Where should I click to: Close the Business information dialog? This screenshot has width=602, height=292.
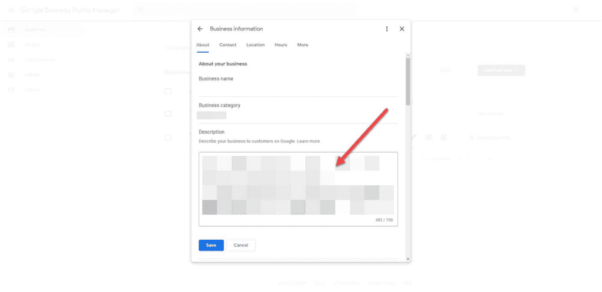click(x=402, y=29)
